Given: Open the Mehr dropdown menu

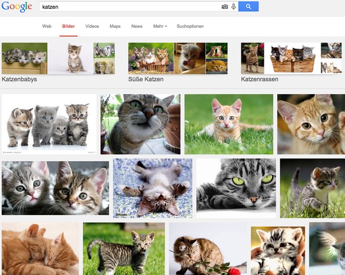Looking at the screenshot, I should point(160,26).
